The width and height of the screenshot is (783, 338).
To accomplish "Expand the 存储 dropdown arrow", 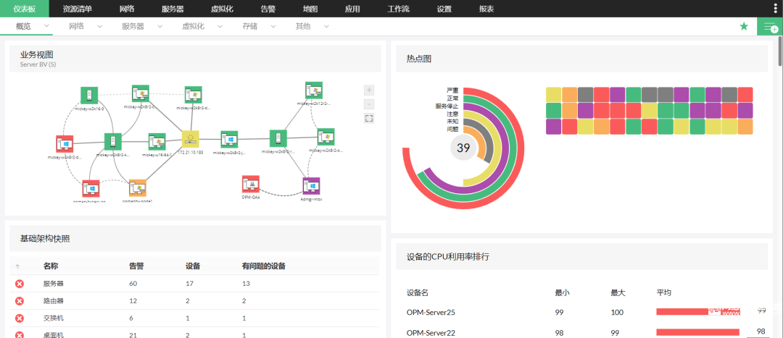I will pyautogui.click(x=273, y=27).
